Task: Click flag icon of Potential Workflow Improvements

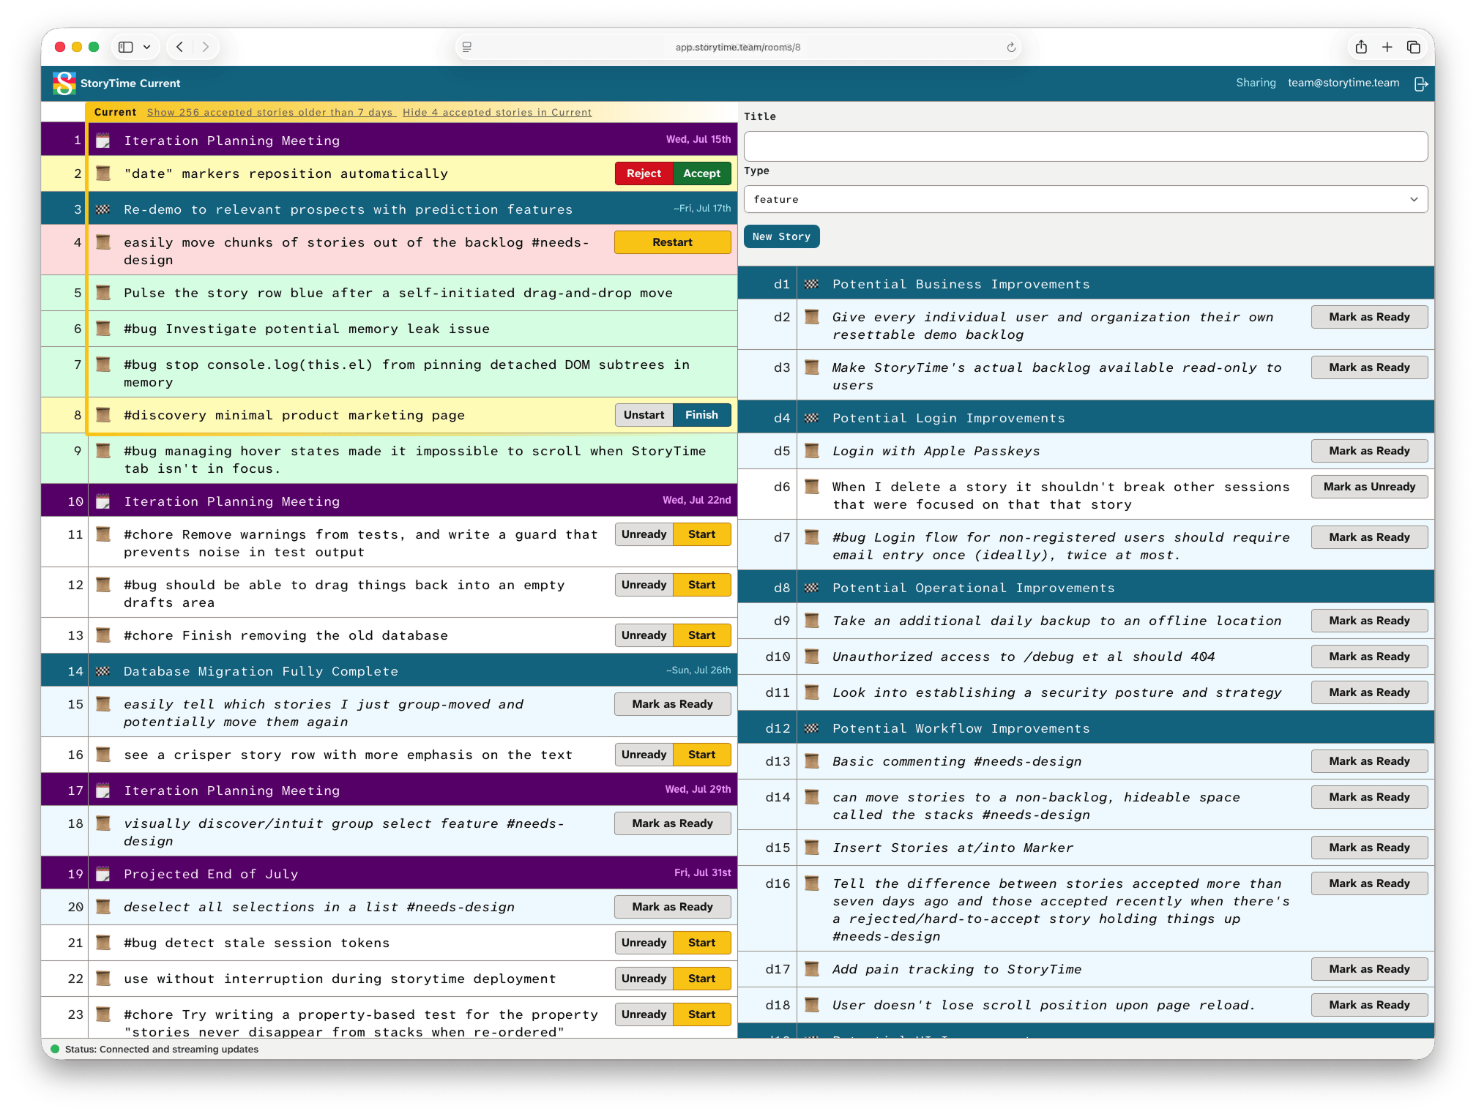Action: (812, 728)
